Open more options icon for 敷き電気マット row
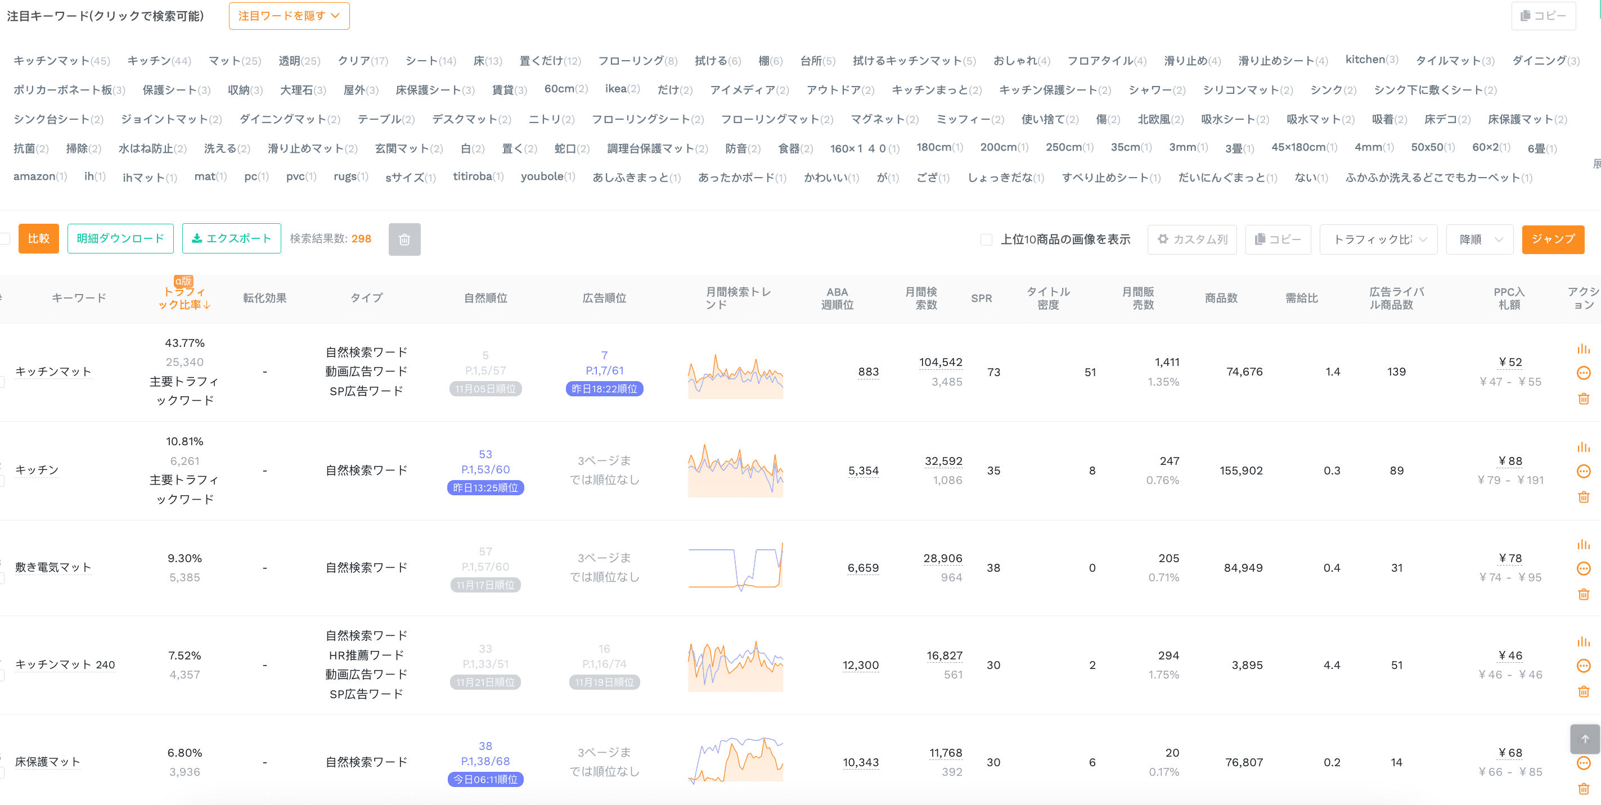The height and width of the screenshot is (805, 1601). pyautogui.click(x=1583, y=569)
